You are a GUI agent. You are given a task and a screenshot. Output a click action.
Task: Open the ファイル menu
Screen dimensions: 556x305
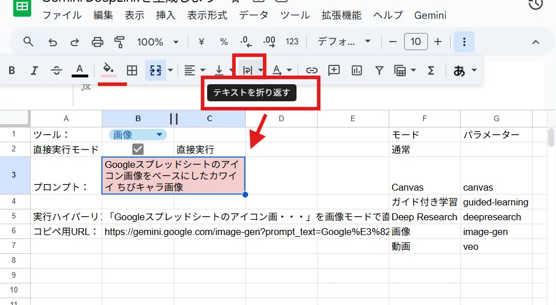point(62,15)
